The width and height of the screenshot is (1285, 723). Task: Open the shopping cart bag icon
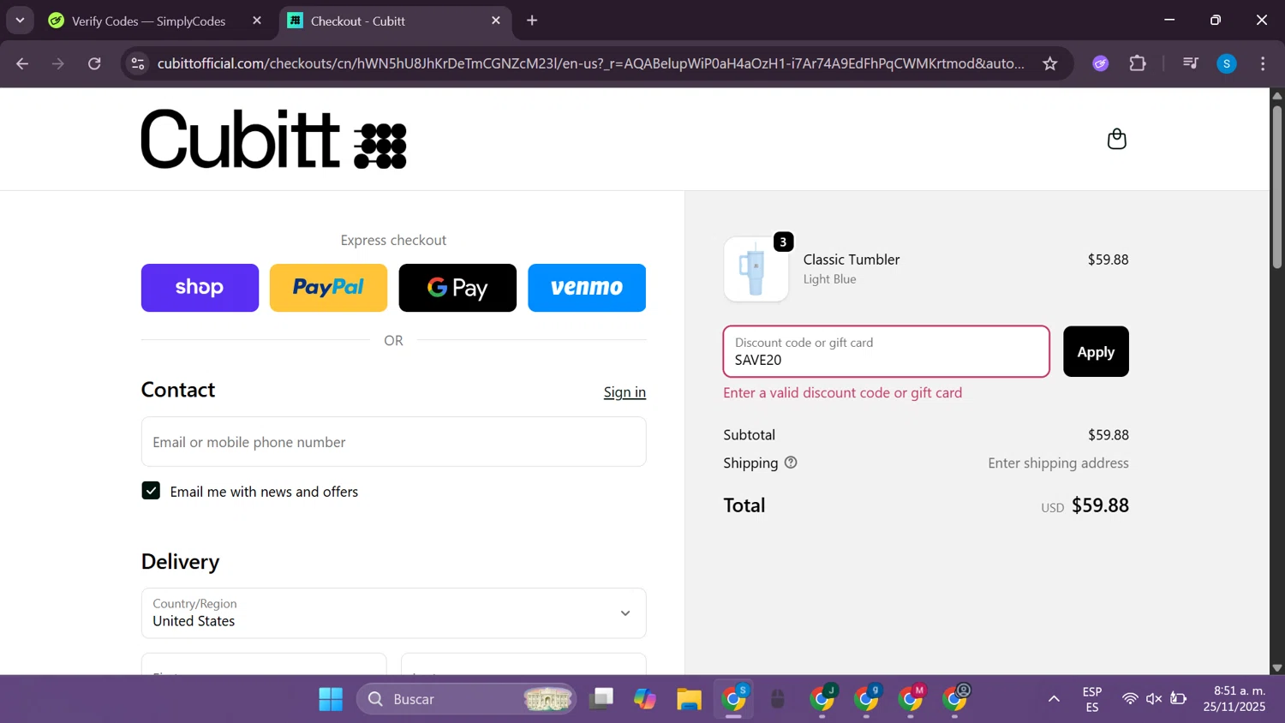[x=1116, y=139]
